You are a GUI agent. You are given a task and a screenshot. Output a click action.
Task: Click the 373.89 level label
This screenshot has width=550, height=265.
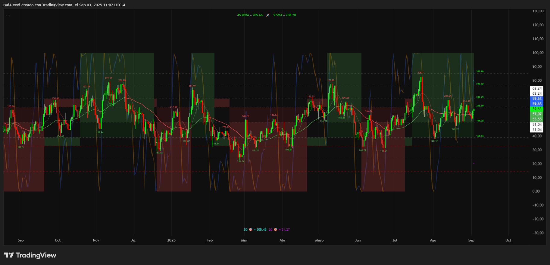(x=480, y=72)
